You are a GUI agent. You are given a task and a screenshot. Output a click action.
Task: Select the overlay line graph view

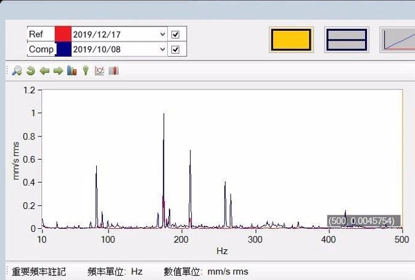point(398,40)
